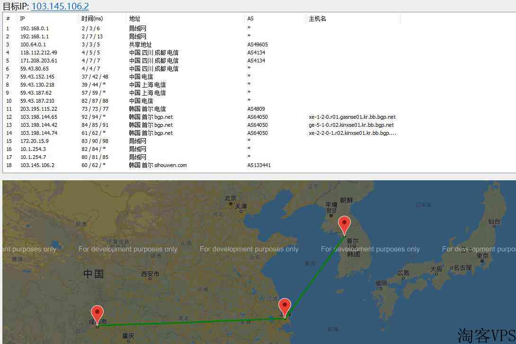
Task: Select hop row IP 100.64.0.1
Action: (x=33, y=44)
